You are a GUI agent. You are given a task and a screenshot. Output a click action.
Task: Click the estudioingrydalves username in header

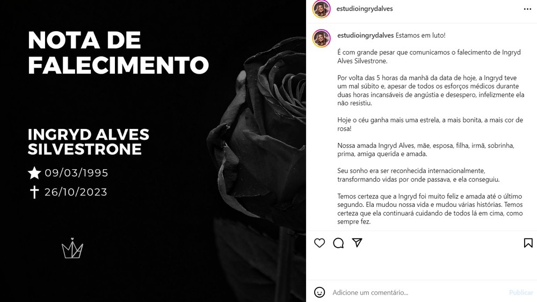pyautogui.click(x=365, y=9)
